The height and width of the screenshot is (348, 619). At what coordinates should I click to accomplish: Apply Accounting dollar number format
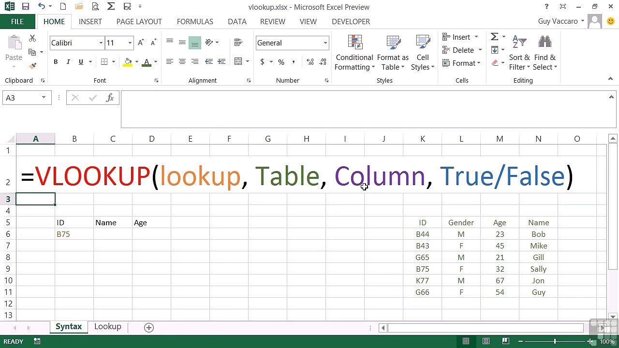click(x=262, y=62)
